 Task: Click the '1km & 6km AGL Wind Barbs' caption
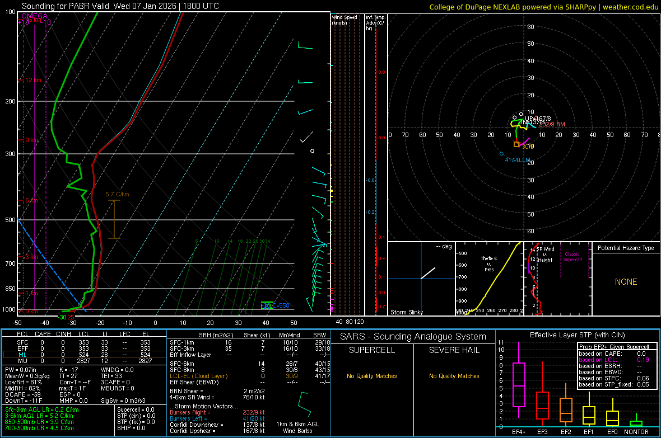click(x=297, y=427)
